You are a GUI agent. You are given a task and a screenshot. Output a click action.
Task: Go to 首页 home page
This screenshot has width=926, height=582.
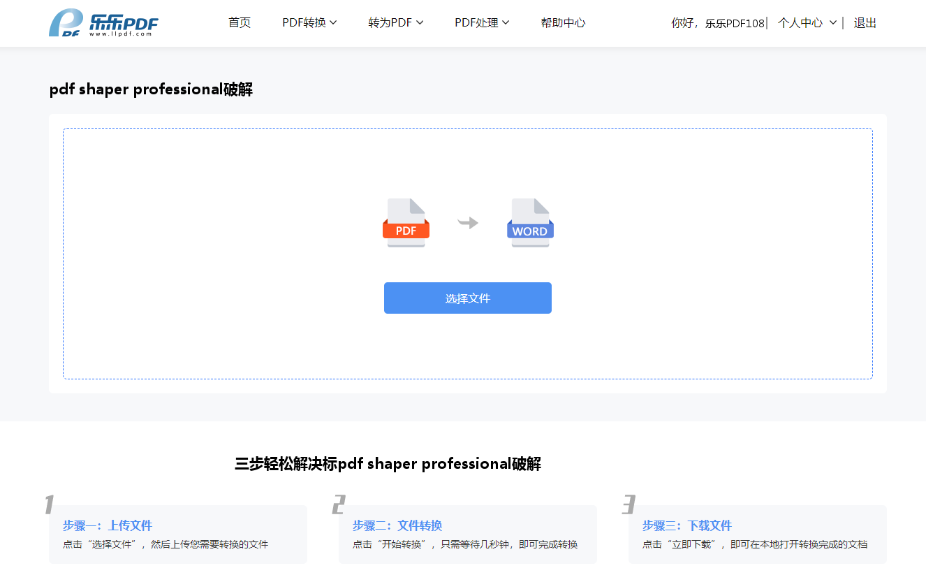point(240,23)
